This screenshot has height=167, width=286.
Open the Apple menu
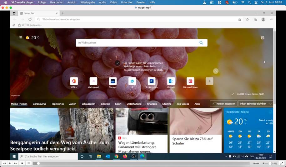6,2
